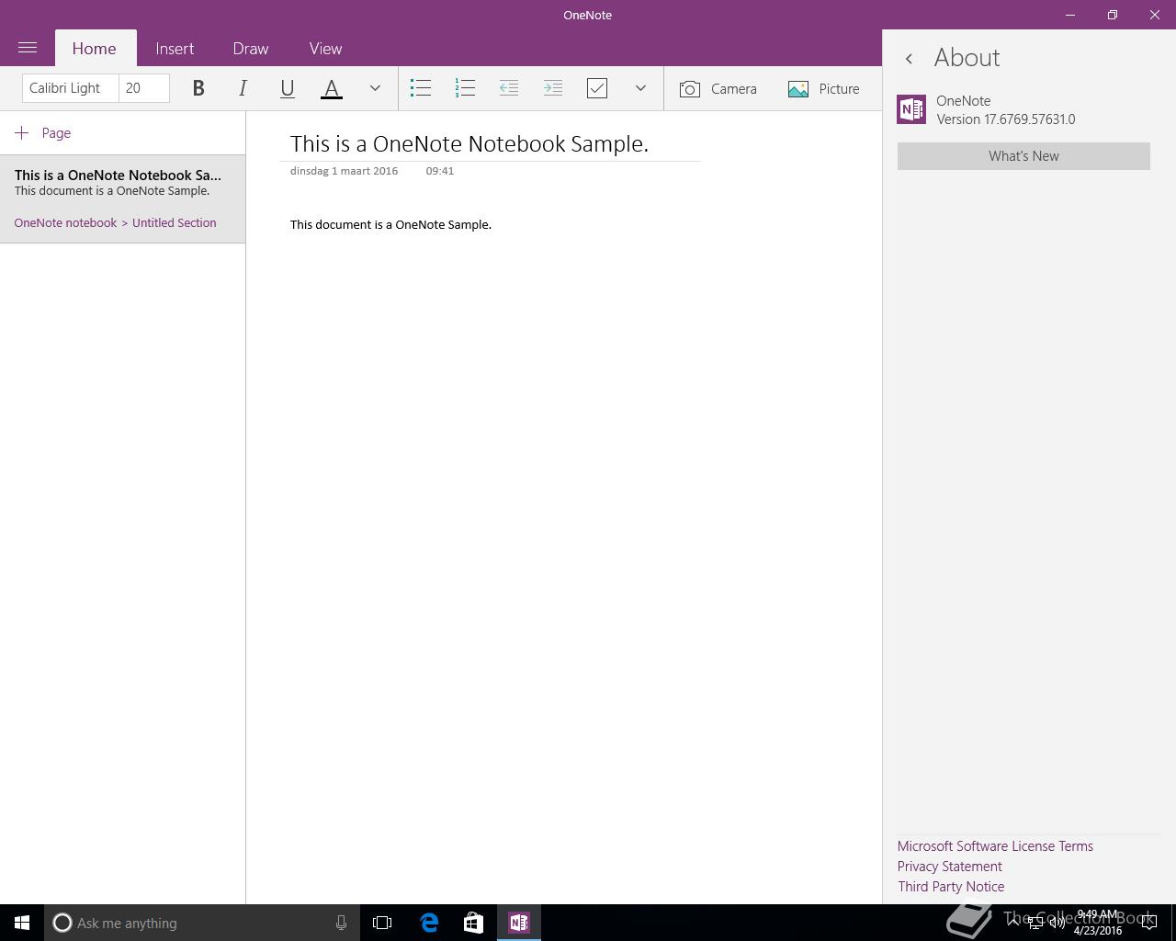Click the Calibri Light font name box
Viewport: 1176px width, 941px height.
pos(71,88)
